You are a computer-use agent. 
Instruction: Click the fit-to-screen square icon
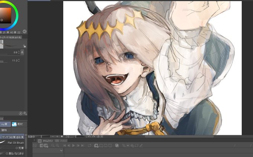(x=62, y=137)
